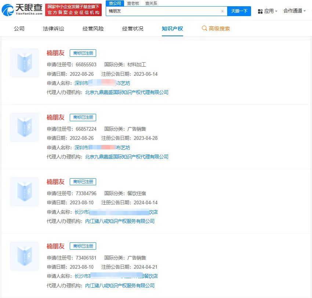Click the 商标已注册 tag on first result
This screenshot has height=298, width=312.
tap(83, 53)
